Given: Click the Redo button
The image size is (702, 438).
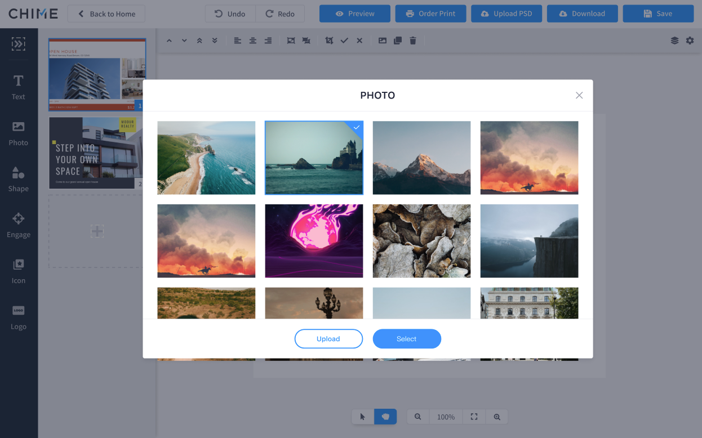Looking at the screenshot, I should coord(280,14).
